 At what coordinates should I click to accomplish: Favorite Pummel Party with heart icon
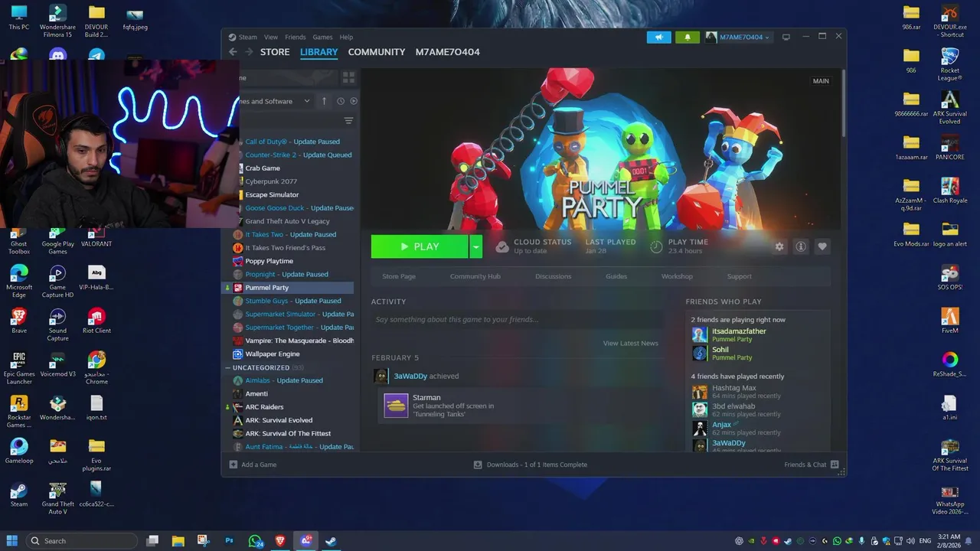click(x=822, y=246)
